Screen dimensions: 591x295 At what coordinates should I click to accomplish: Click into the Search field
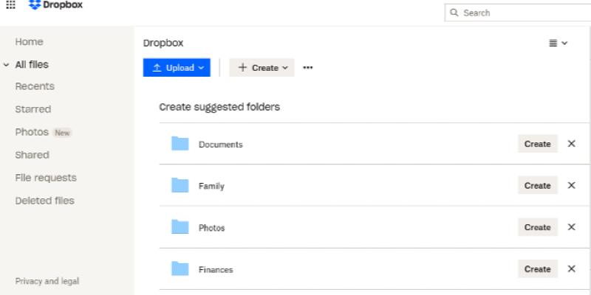point(521,13)
